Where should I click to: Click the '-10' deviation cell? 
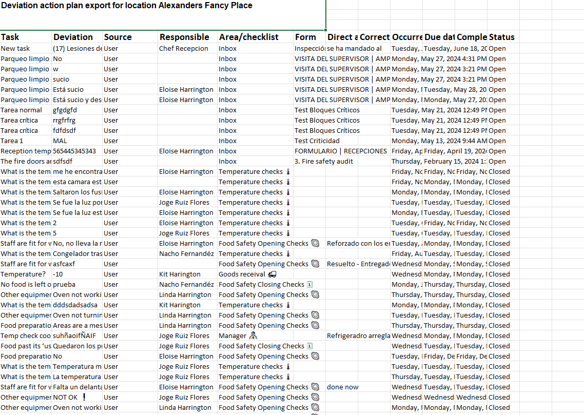[x=77, y=274]
